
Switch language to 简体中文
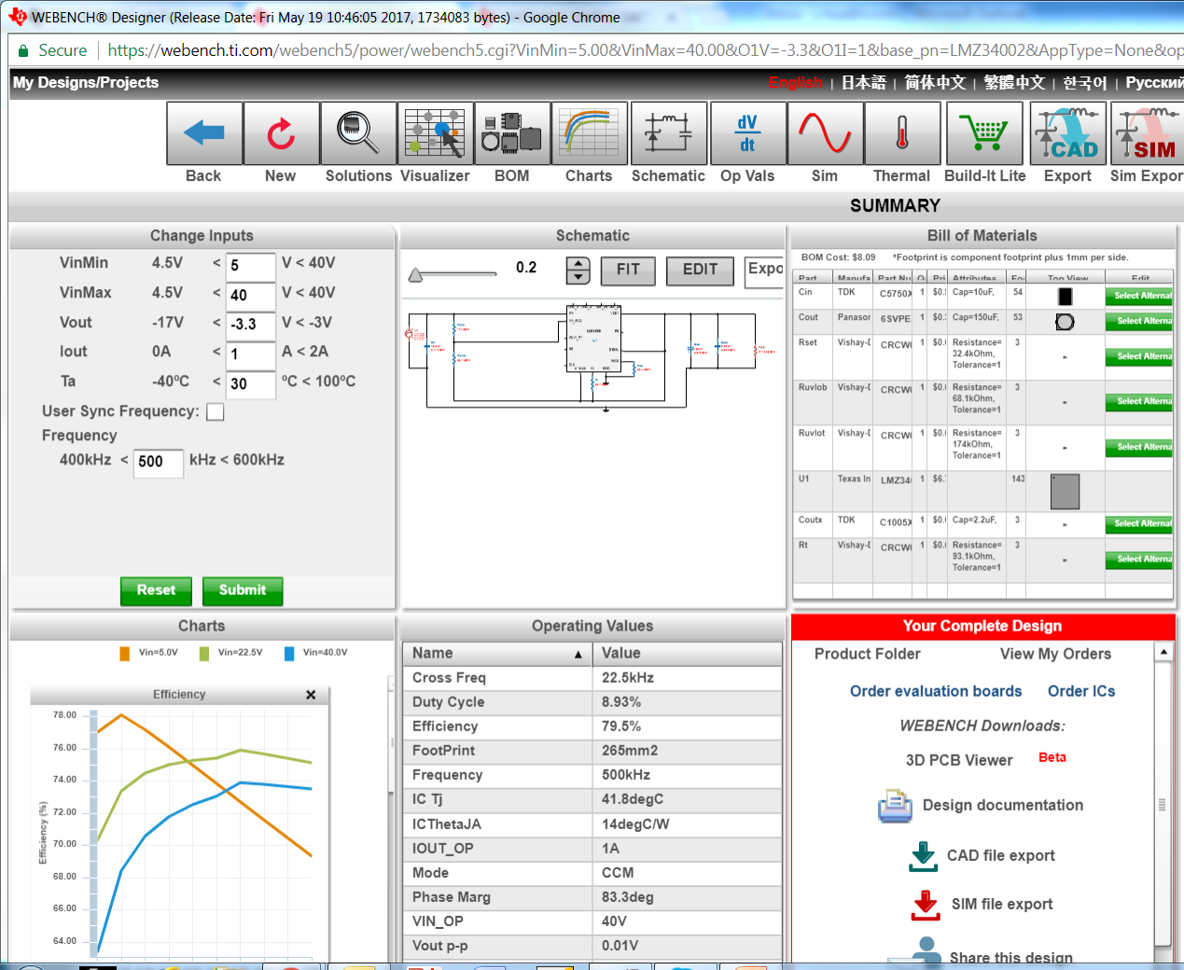(x=935, y=83)
